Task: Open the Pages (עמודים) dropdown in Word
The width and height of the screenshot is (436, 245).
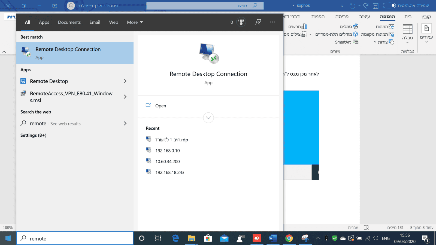Action: pos(426,34)
